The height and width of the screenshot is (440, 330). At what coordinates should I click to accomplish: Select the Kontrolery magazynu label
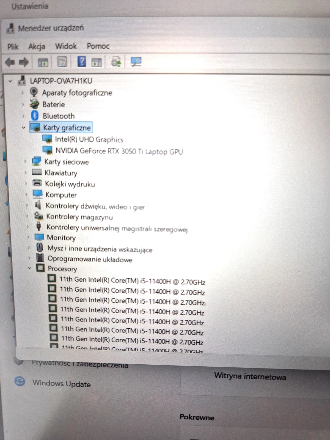[79, 217]
